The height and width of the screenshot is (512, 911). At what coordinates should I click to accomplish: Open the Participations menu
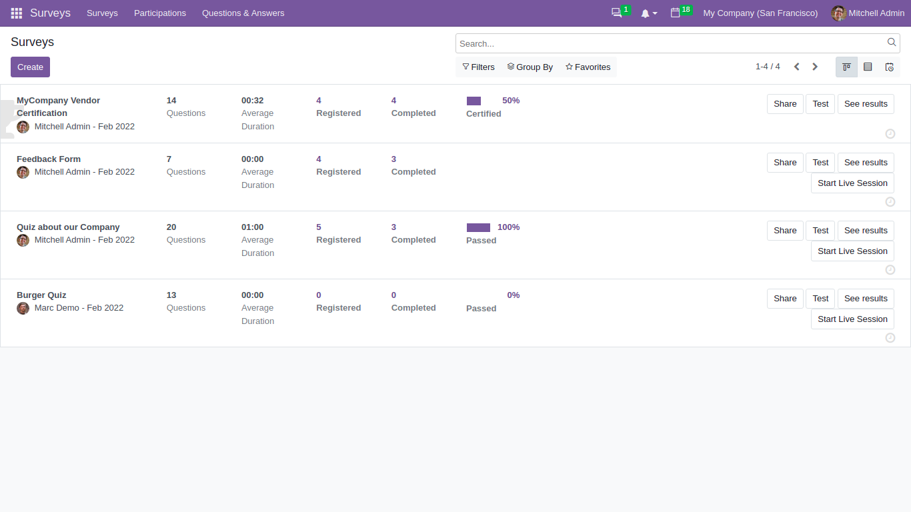tap(159, 13)
